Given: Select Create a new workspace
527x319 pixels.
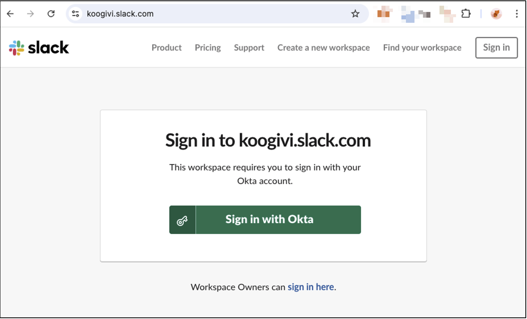Looking at the screenshot, I should 323,47.
